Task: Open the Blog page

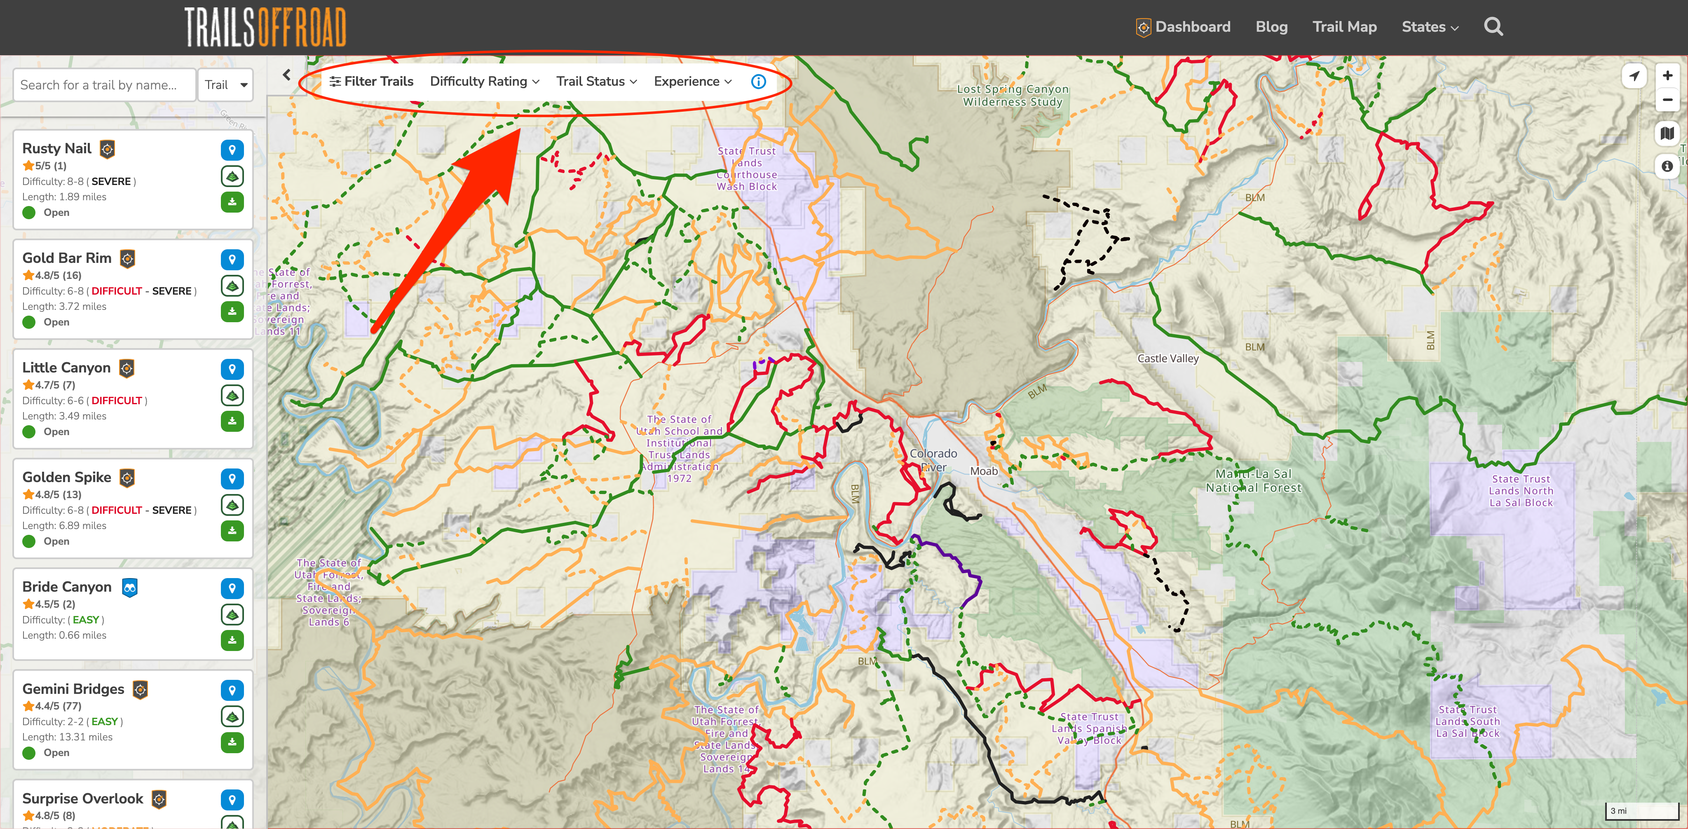Action: (x=1271, y=27)
